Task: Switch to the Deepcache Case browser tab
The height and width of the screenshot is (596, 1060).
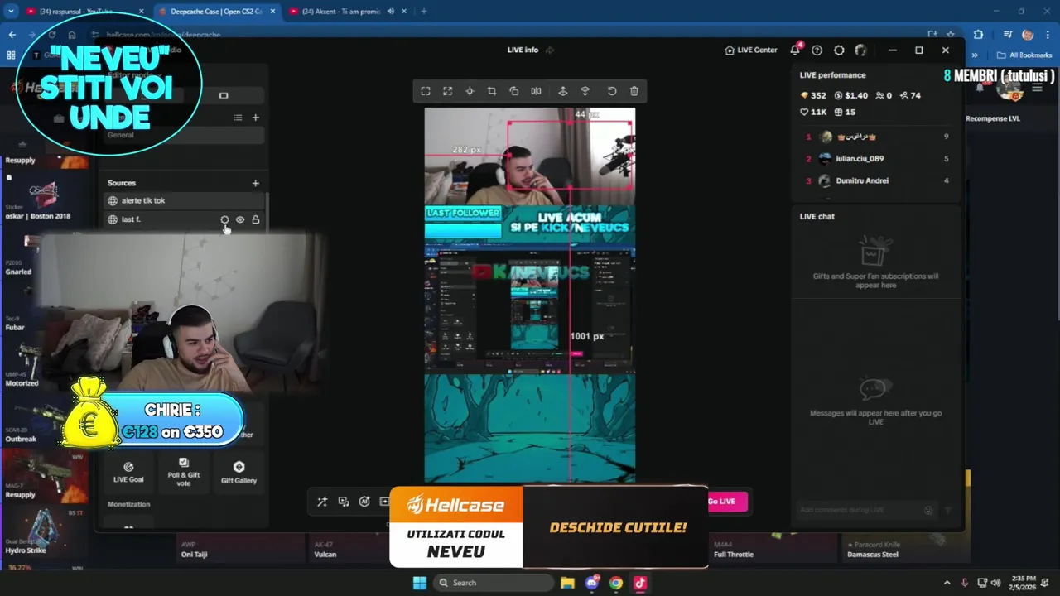Action: [x=216, y=12]
